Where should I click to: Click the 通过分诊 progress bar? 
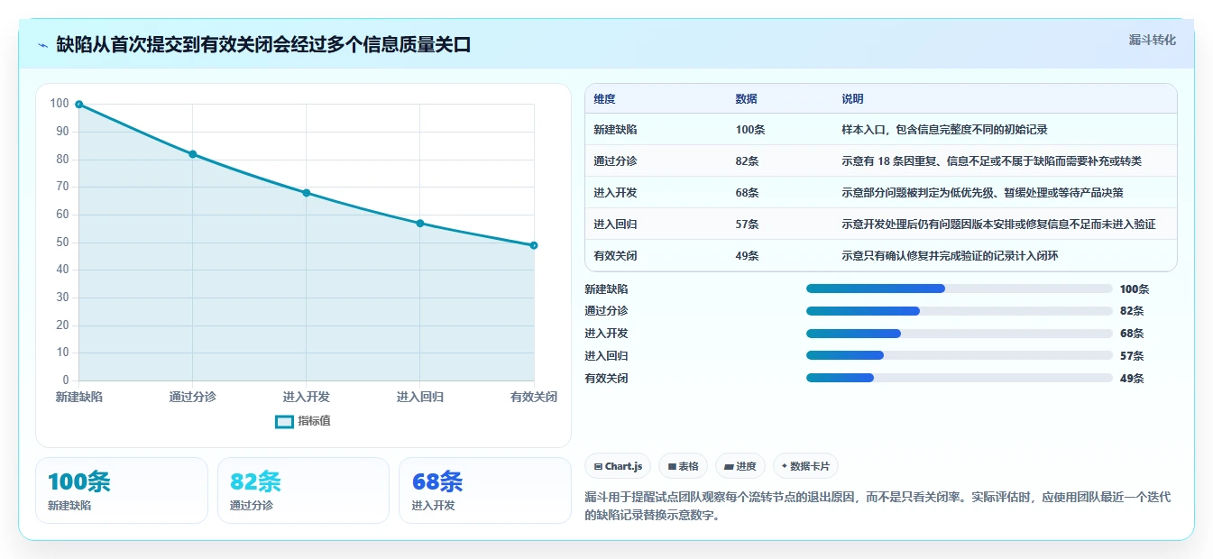(x=960, y=311)
